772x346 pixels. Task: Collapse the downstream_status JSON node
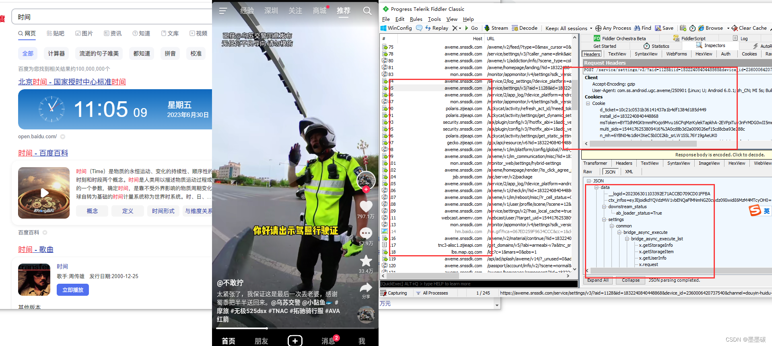pyautogui.click(x=604, y=207)
